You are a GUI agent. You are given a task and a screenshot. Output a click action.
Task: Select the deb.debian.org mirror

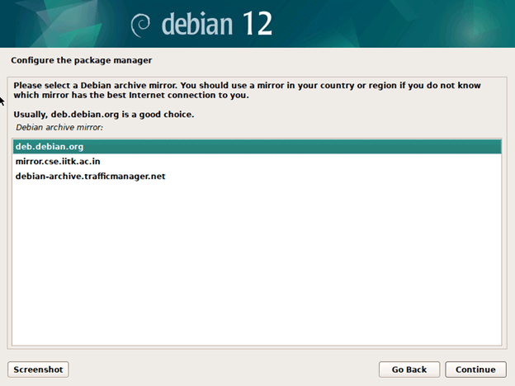[257, 146]
